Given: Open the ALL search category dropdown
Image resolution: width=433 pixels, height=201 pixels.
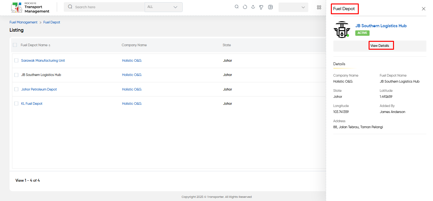Looking at the screenshot, I should 164,7.
